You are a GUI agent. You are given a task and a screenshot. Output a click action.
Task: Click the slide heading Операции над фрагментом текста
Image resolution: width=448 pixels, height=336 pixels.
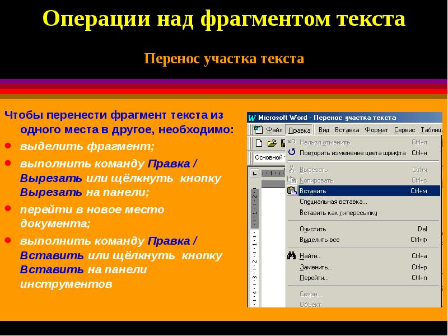coord(224,19)
